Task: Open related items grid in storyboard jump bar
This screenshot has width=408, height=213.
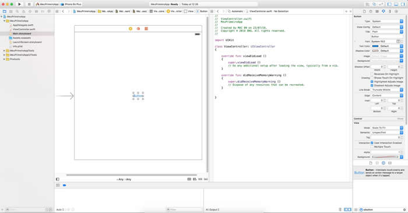Action: point(57,12)
